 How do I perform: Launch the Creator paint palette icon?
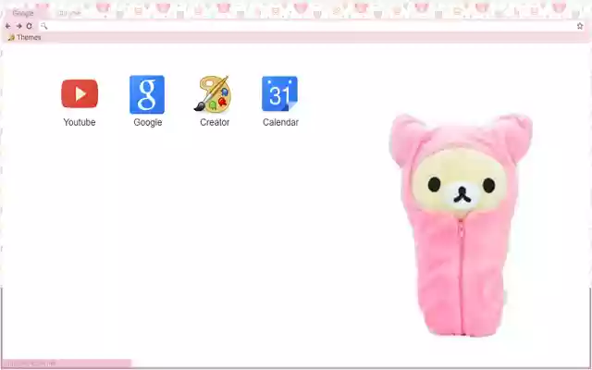pyautogui.click(x=213, y=93)
